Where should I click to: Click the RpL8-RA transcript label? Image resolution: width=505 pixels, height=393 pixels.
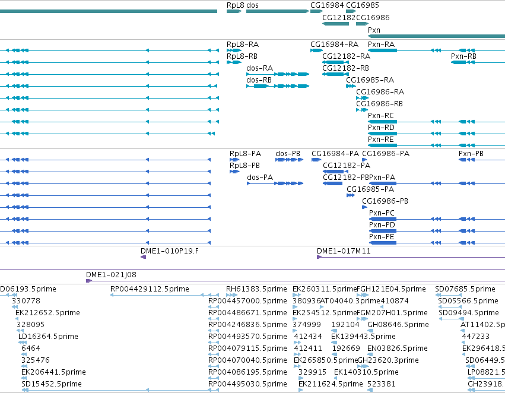point(243,44)
